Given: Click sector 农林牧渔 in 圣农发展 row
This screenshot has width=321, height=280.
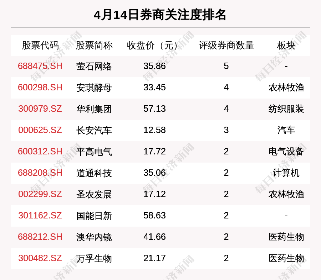Looking at the screenshot, I should [286, 194].
